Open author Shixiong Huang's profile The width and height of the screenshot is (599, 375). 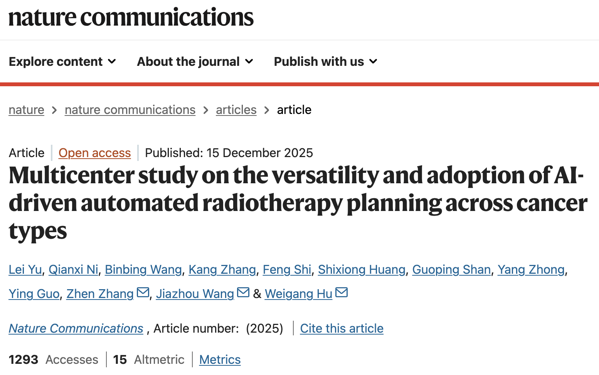pos(362,270)
